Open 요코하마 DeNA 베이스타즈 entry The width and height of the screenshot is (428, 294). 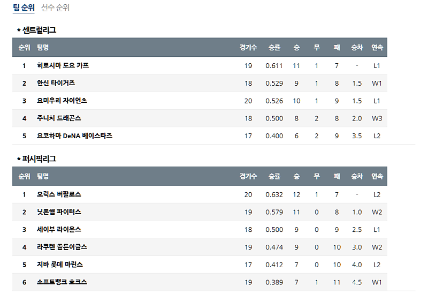[74, 135]
